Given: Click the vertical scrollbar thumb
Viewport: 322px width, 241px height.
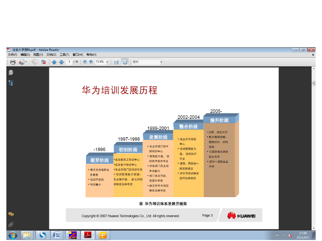Looking at the screenshot, I should 314,83.
